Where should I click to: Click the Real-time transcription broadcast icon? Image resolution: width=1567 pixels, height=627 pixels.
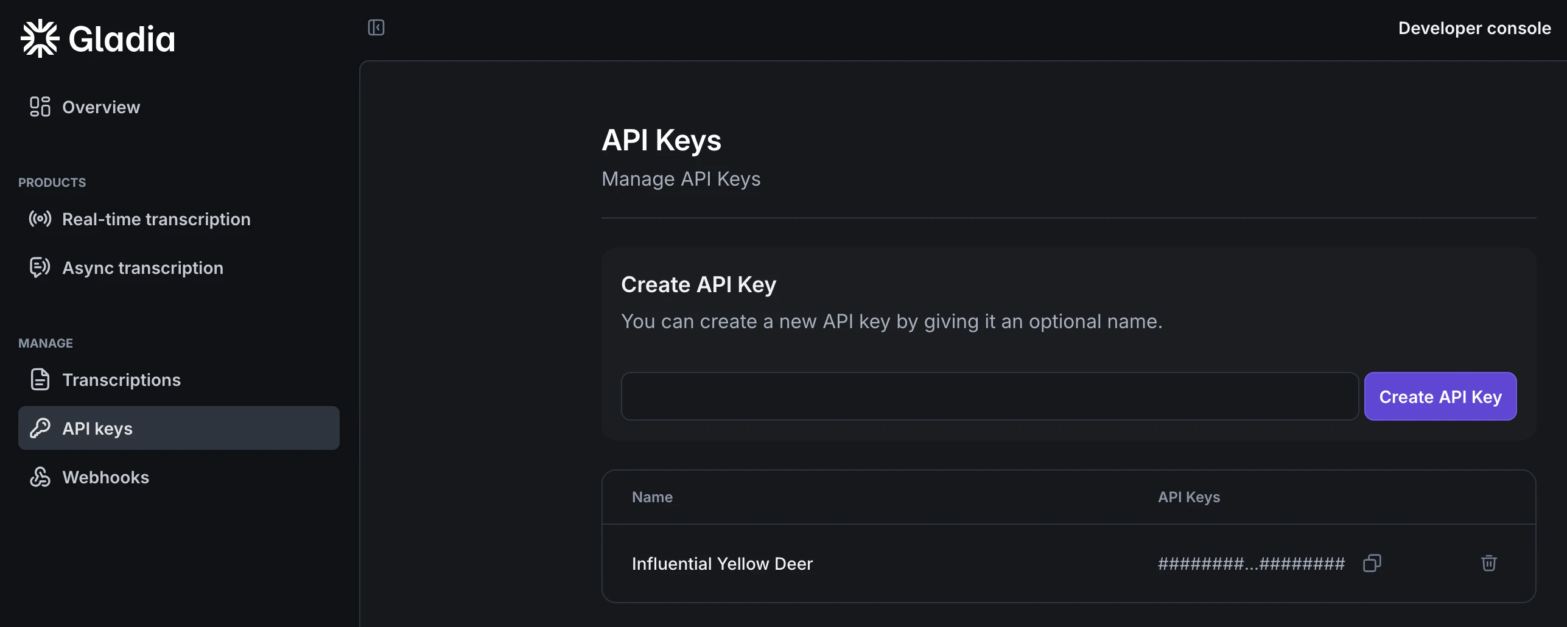click(40, 219)
